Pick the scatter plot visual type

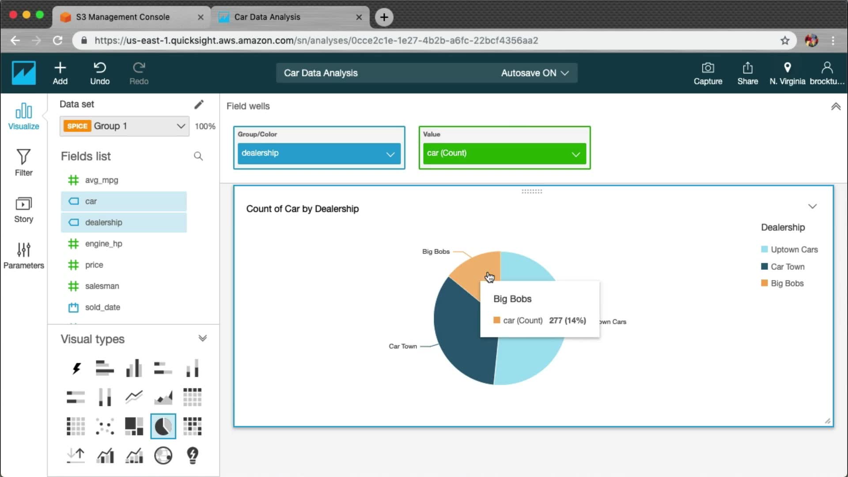(105, 426)
